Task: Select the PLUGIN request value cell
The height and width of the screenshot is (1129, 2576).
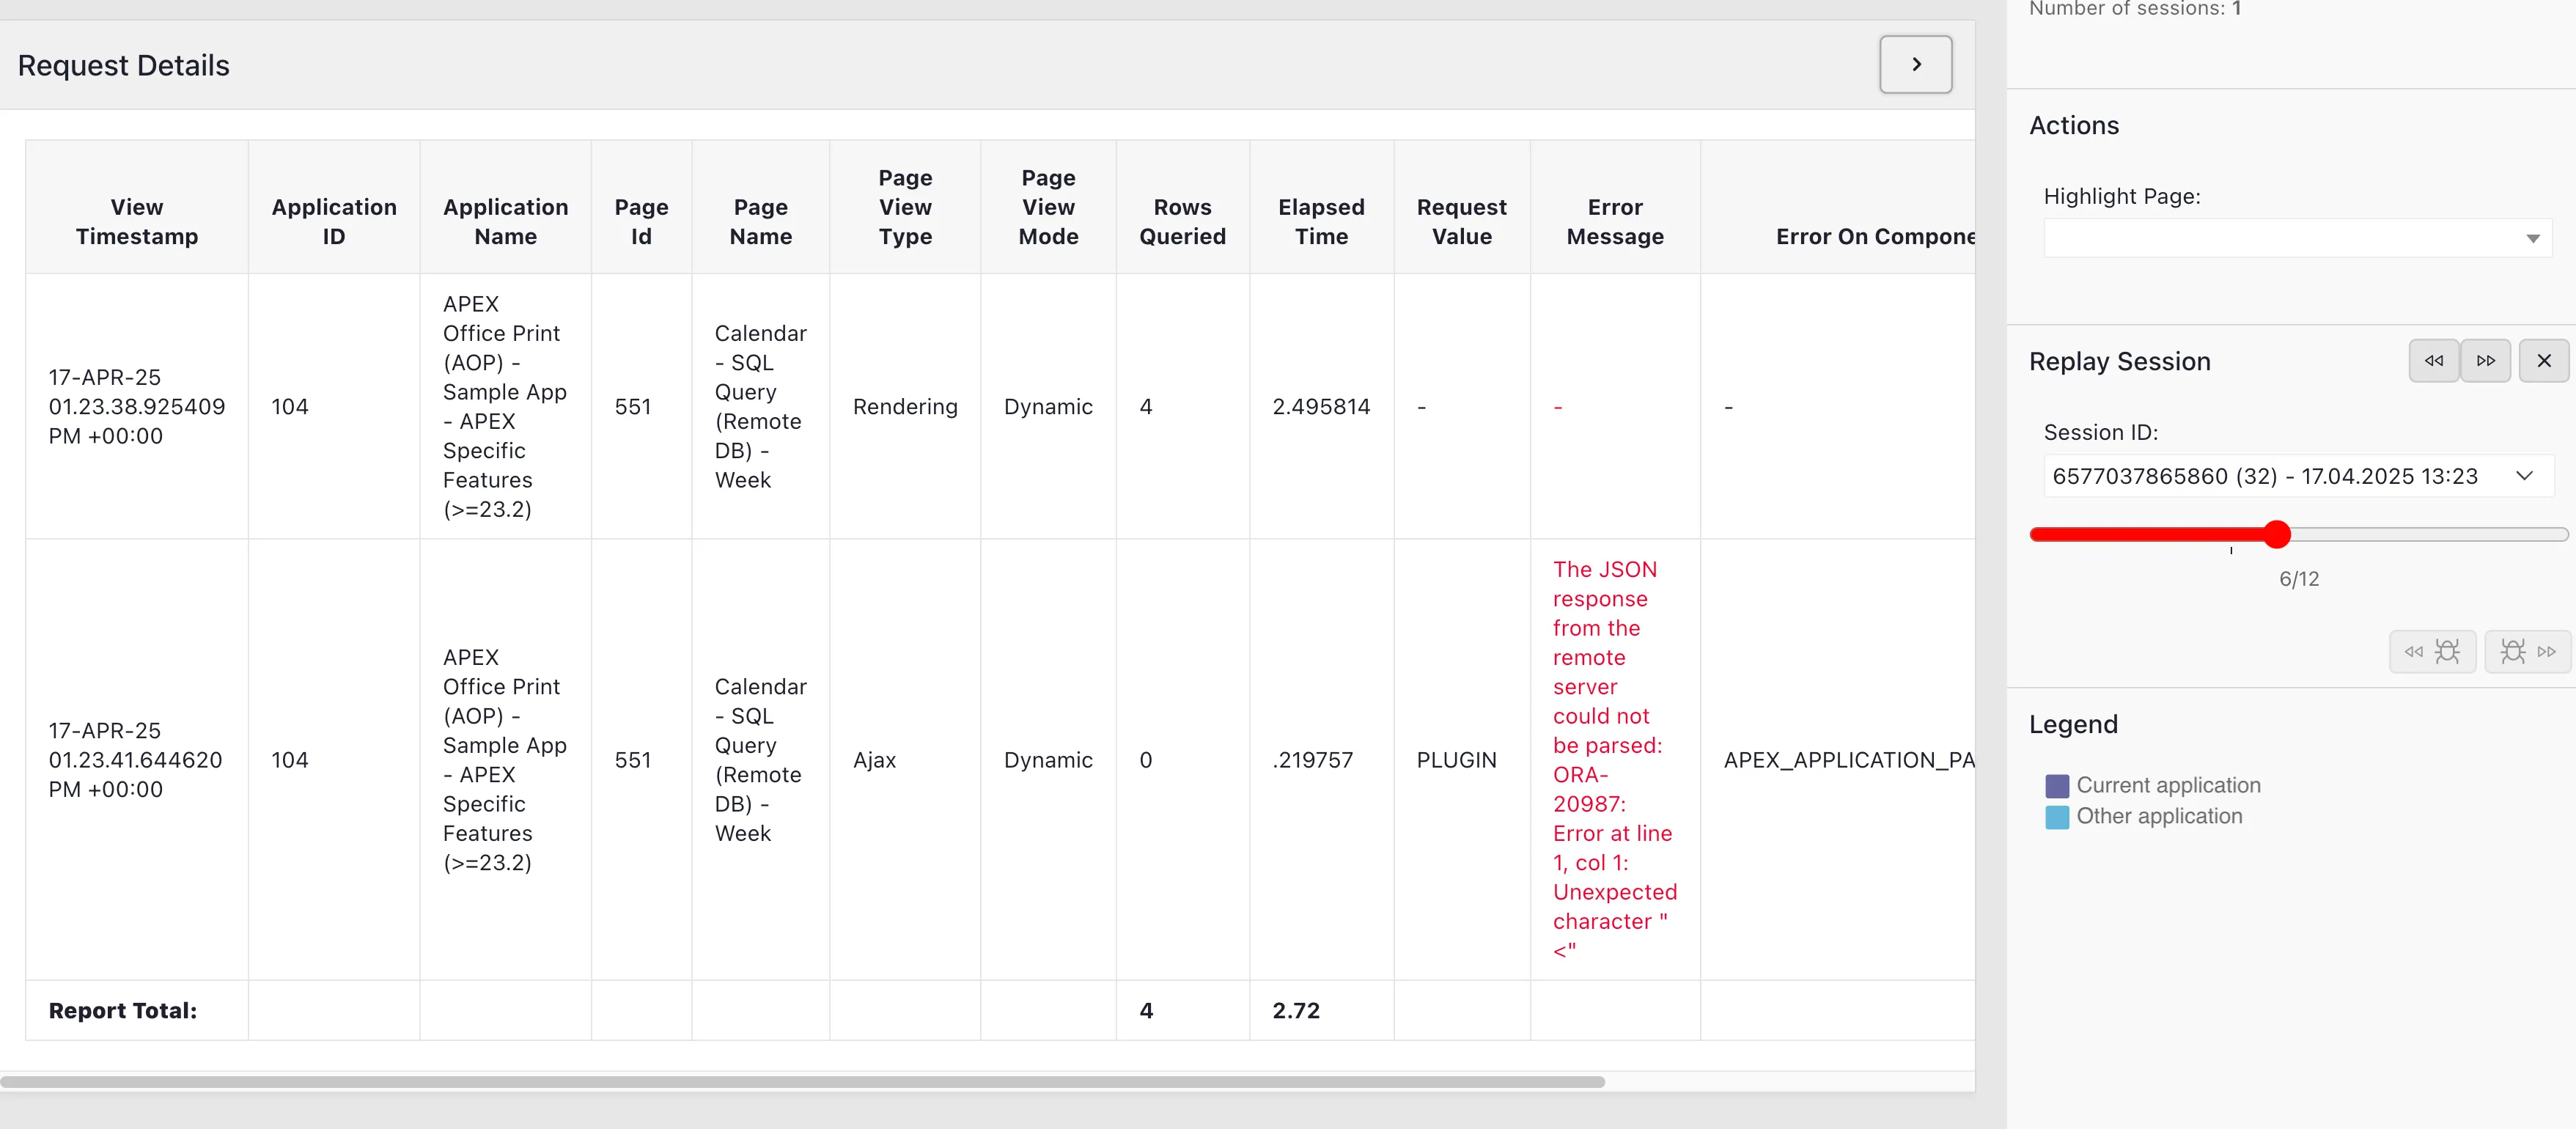Action: (x=1456, y=760)
